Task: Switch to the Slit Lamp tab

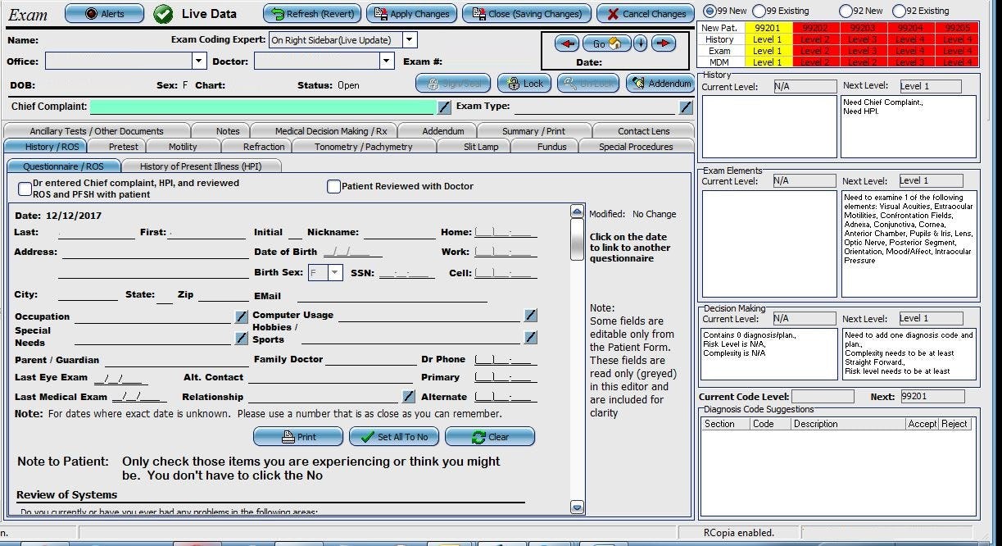Action: [480, 147]
